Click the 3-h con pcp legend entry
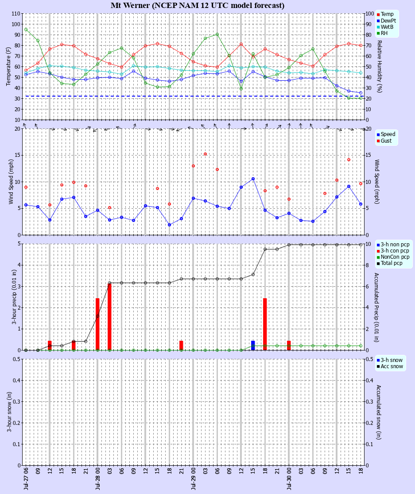This screenshot has width=415, height=494. click(393, 251)
